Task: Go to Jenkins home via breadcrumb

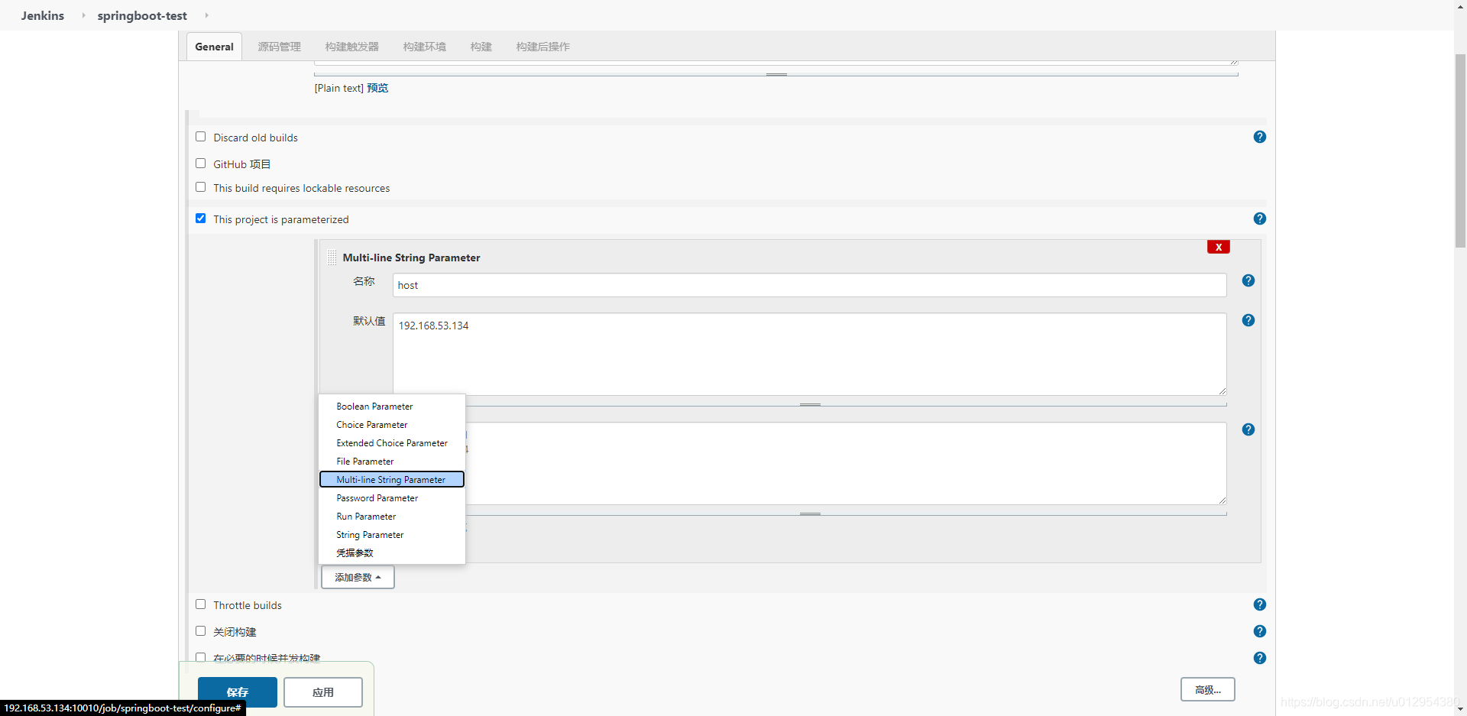Action: tap(43, 15)
